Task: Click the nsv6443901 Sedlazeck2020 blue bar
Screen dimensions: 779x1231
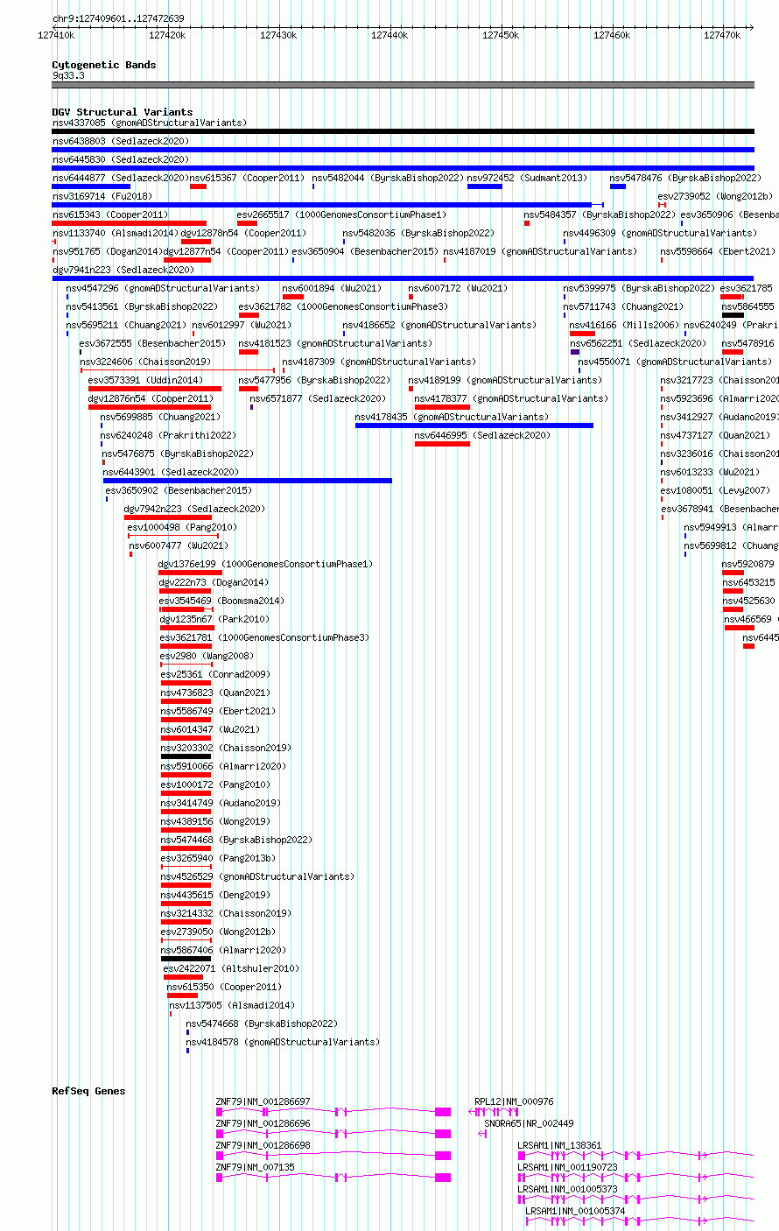Action: point(248,481)
